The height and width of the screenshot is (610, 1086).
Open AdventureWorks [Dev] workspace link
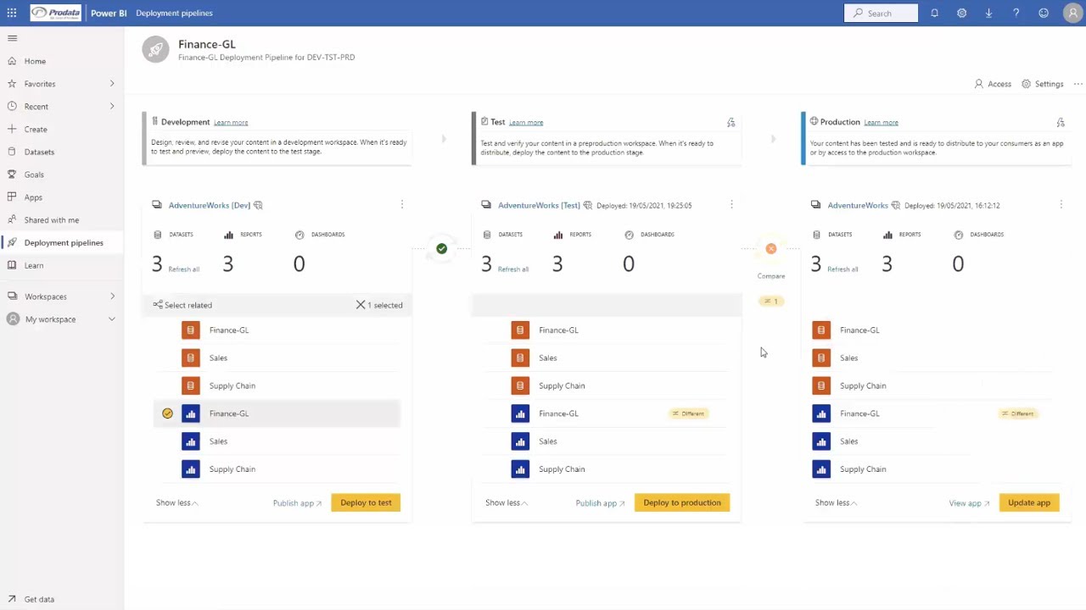(210, 205)
